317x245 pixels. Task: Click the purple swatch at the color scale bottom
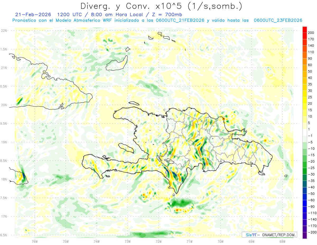[x=305, y=235]
